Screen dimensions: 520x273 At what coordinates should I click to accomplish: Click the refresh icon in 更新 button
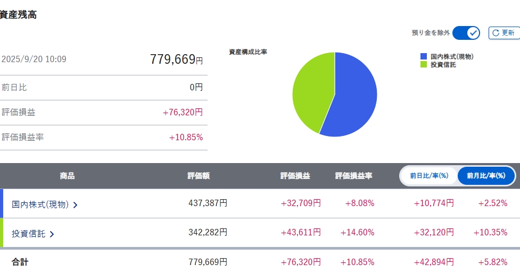point(496,33)
